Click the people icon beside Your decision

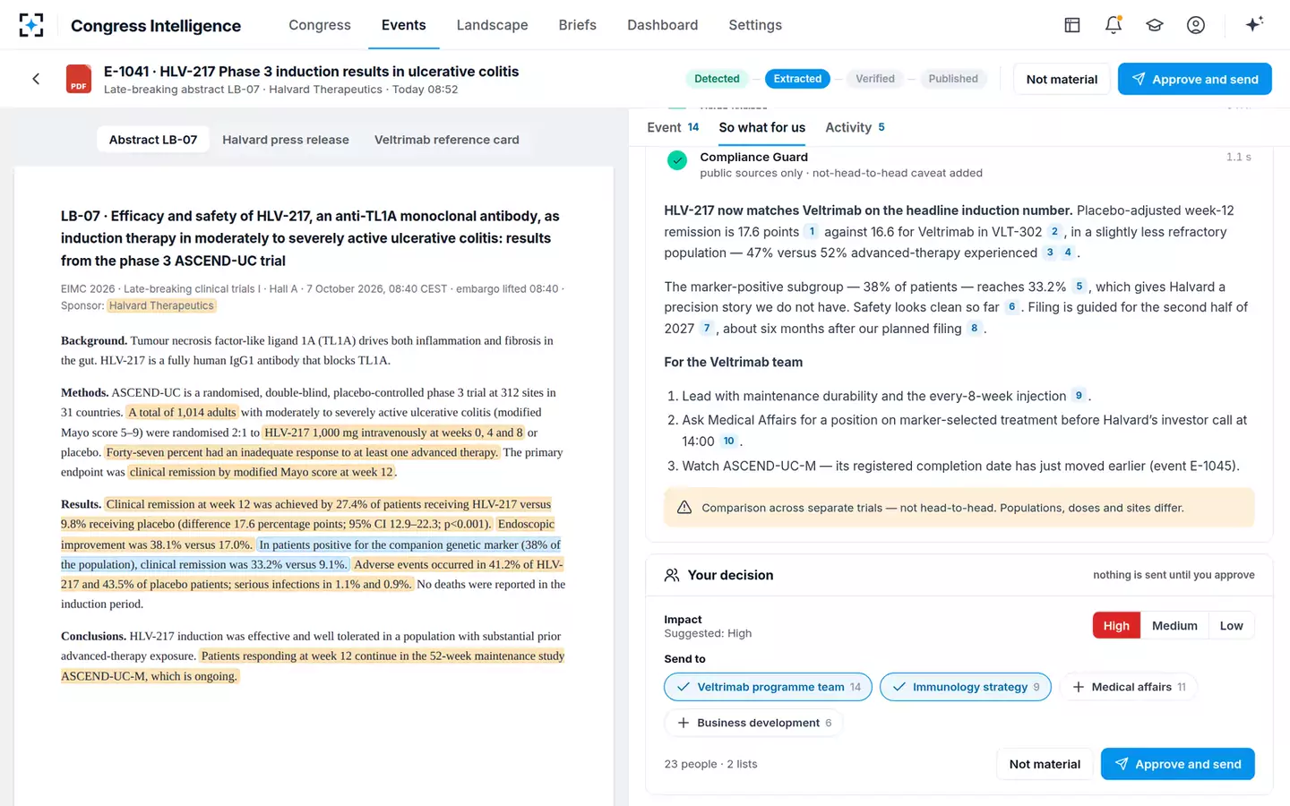click(x=672, y=575)
